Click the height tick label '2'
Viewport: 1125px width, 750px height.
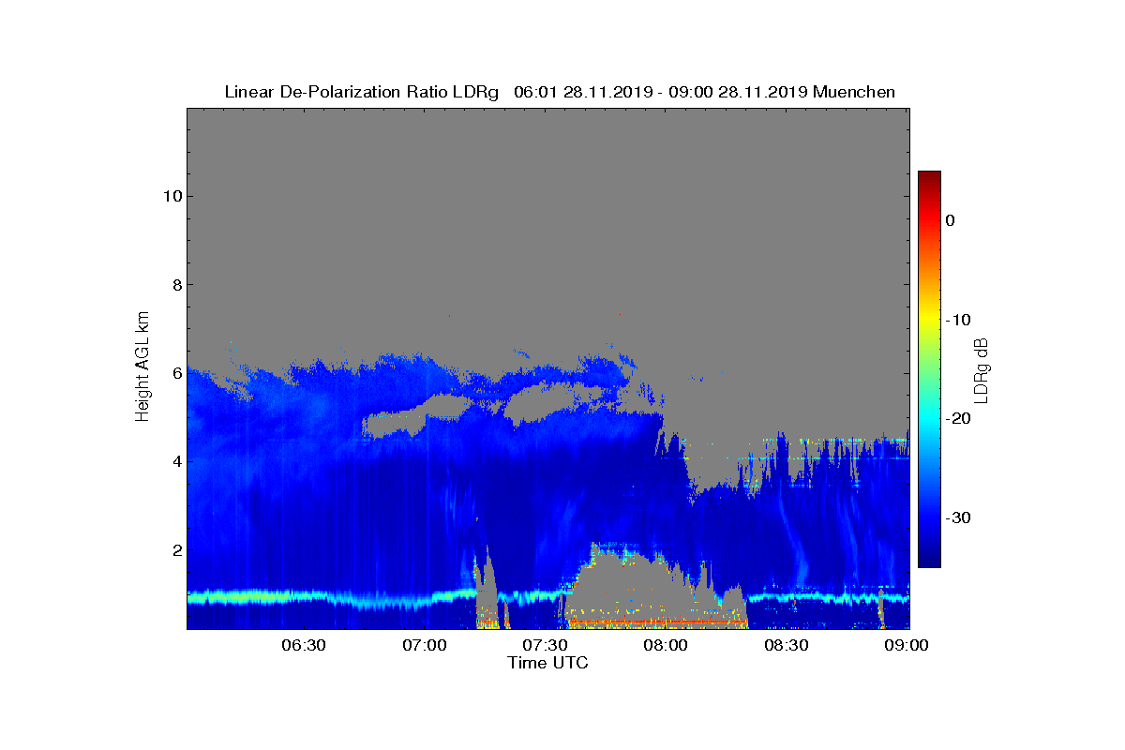pos(175,550)
